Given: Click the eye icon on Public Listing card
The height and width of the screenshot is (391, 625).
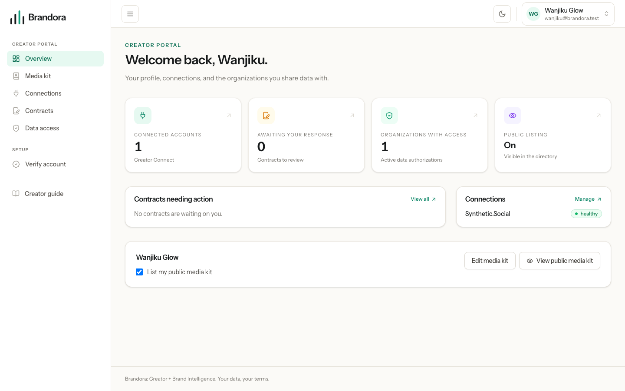Looking at the screenshot, I should click(x=513, y=116).
